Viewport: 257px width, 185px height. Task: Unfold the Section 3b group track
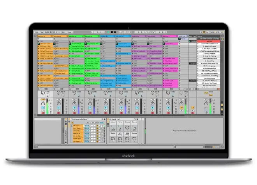coord(130,36)
